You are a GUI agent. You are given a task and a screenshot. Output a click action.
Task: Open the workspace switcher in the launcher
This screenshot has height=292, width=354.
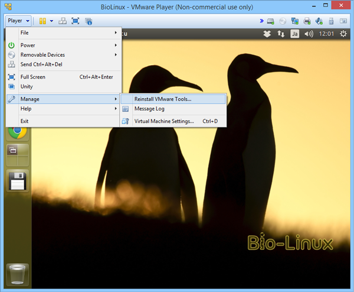(18, 155)
